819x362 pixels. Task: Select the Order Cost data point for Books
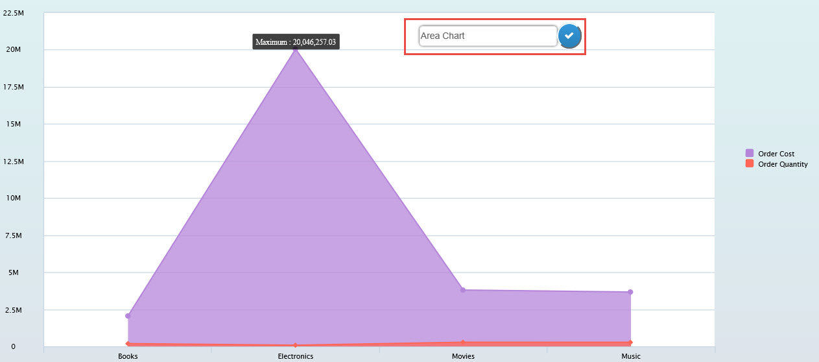[128, 316]
